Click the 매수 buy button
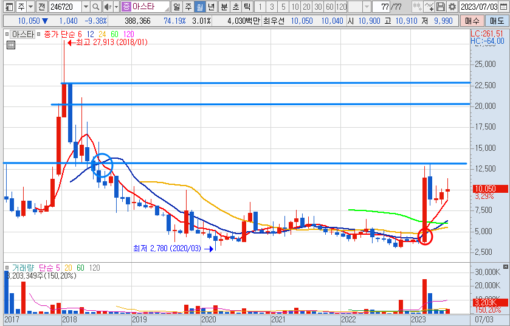The height and width of the screenshot is (326, 510). point(472,21)
